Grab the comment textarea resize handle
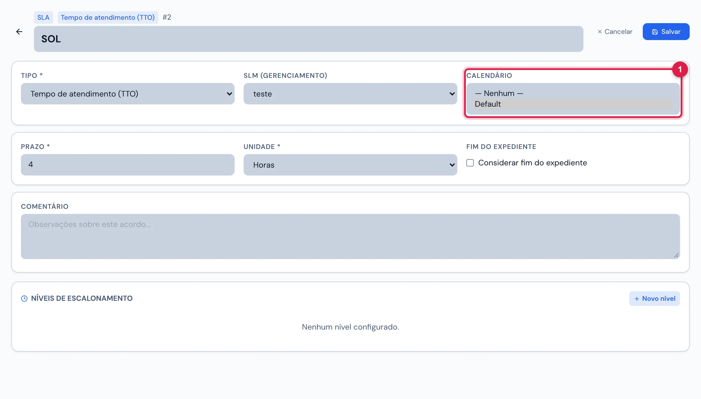This screenshot has height=399, width=701. (x=676, y=255)
